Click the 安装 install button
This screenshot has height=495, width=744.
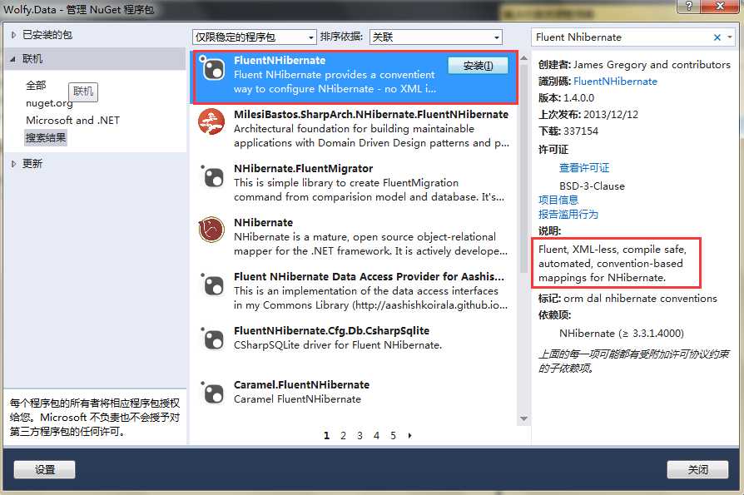click(x=478, y=66)
